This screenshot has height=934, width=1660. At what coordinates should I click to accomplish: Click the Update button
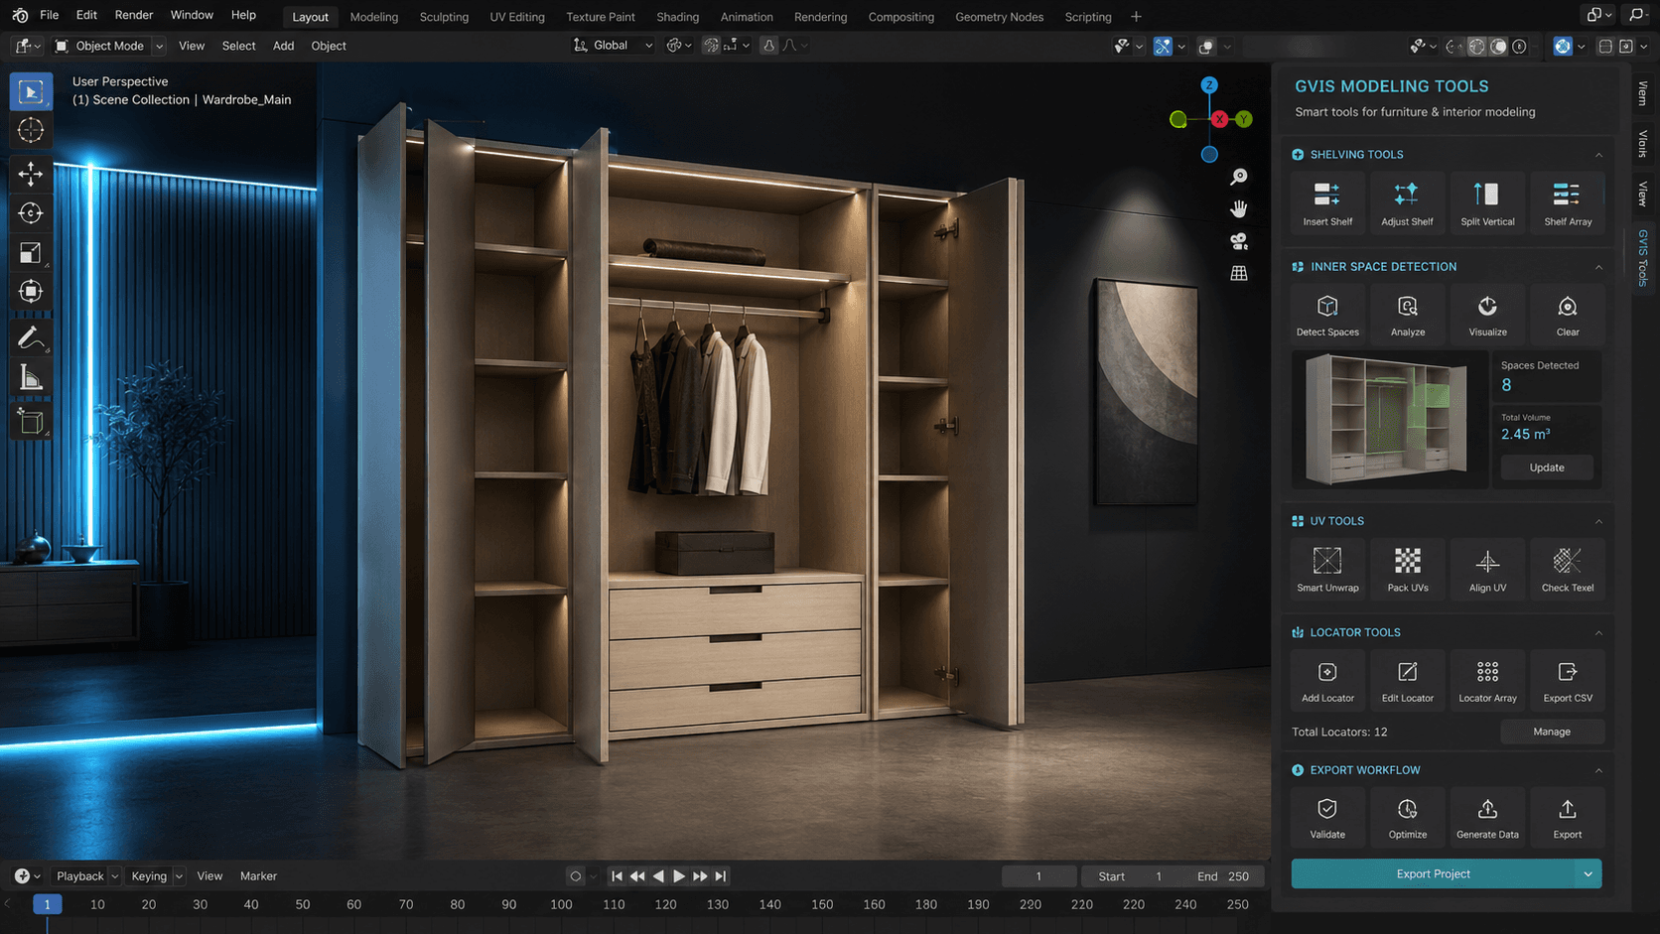click(x=1547, y=467)
